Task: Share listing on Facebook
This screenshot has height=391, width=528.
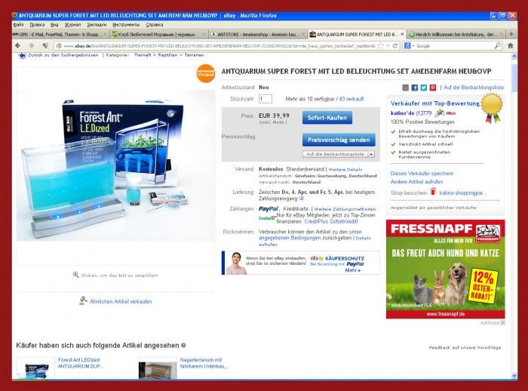Action: (x=414, y=88)
